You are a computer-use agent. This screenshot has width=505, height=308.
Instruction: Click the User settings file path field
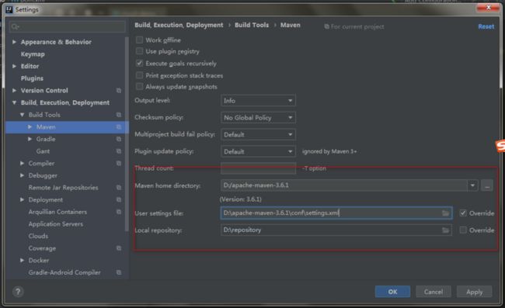[336, 213]
